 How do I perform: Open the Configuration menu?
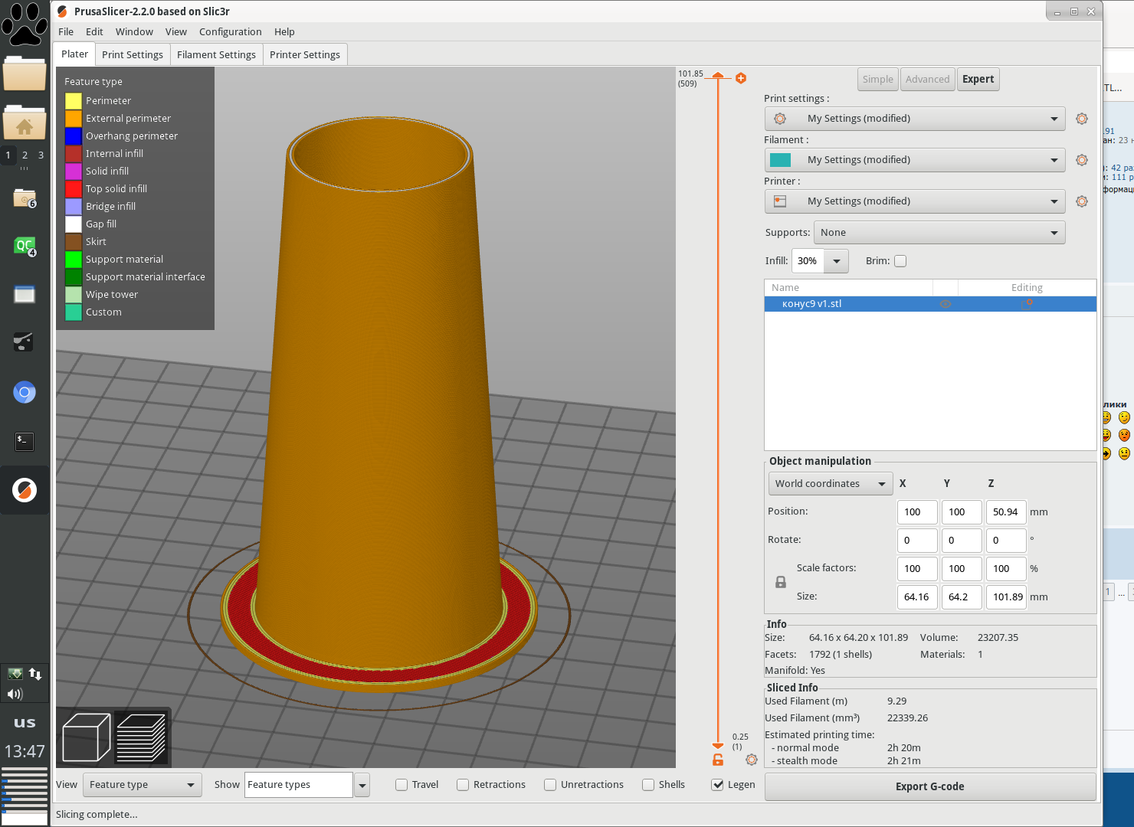coord(230,32)
